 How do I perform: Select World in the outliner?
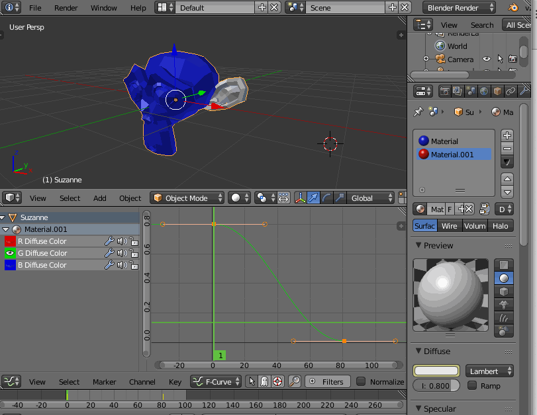click(457, 46)
